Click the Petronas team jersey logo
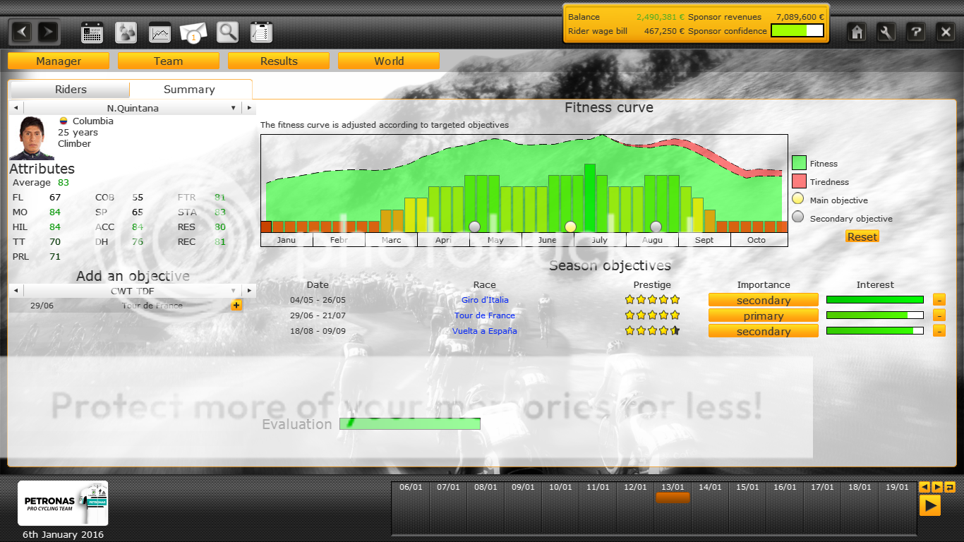Screen dimensions: 964x542 pyautogui.click(x=63, y=503)
